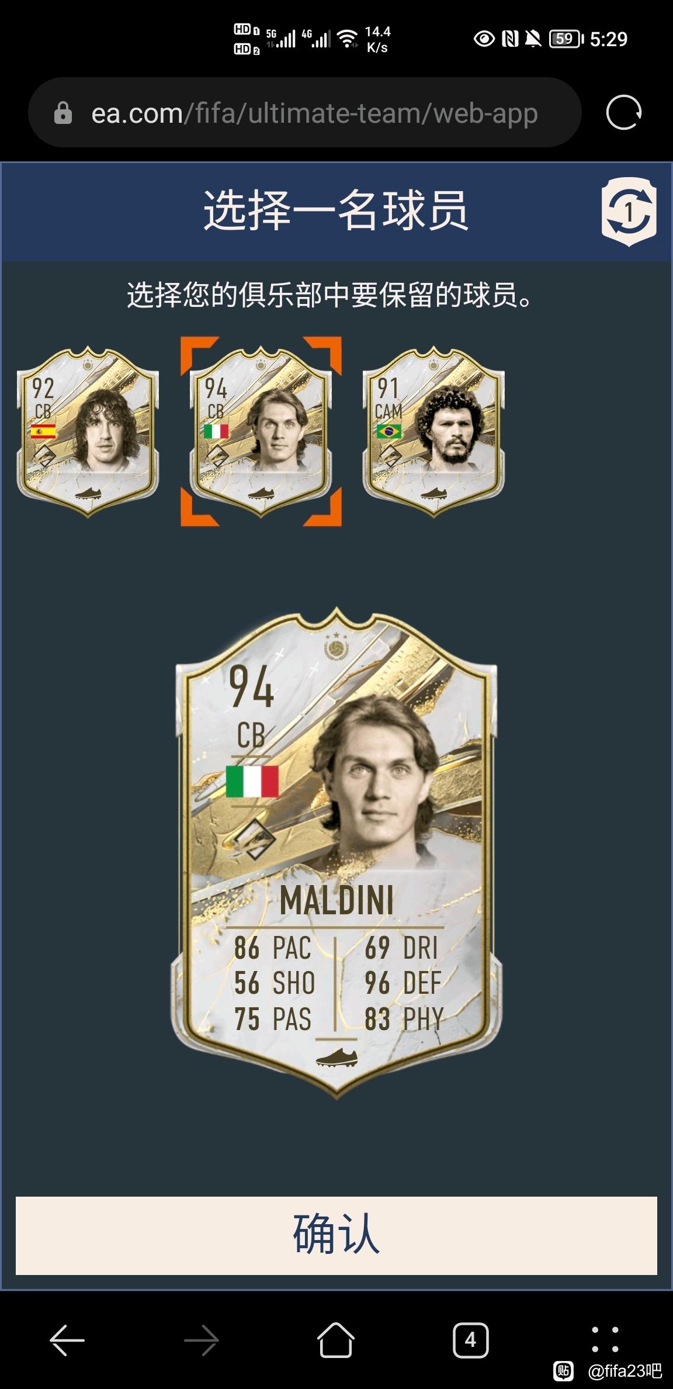Tap the @fifa23吧 watermark link
The height and width of the screenshot is (1389, 673).
pyautogui.click(x=625, y=1370)
